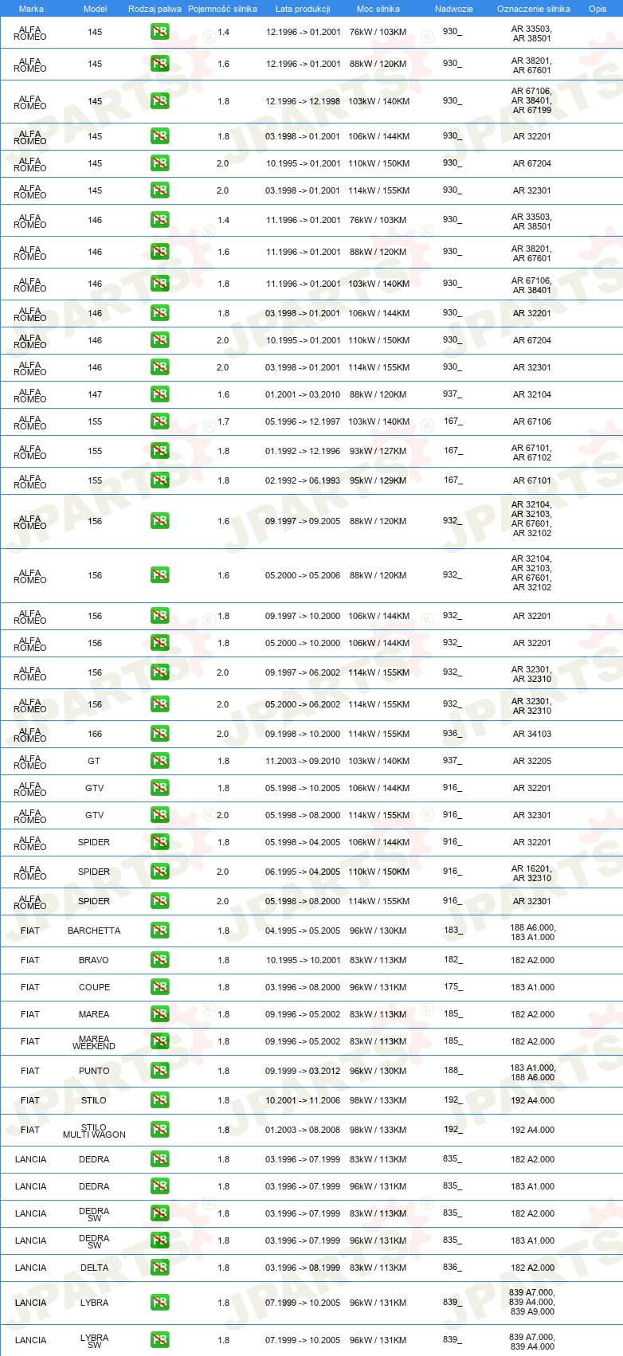Select production dates 09.1999 -> 03.2012
623x1356 pixels.
tap(303, 1072)
